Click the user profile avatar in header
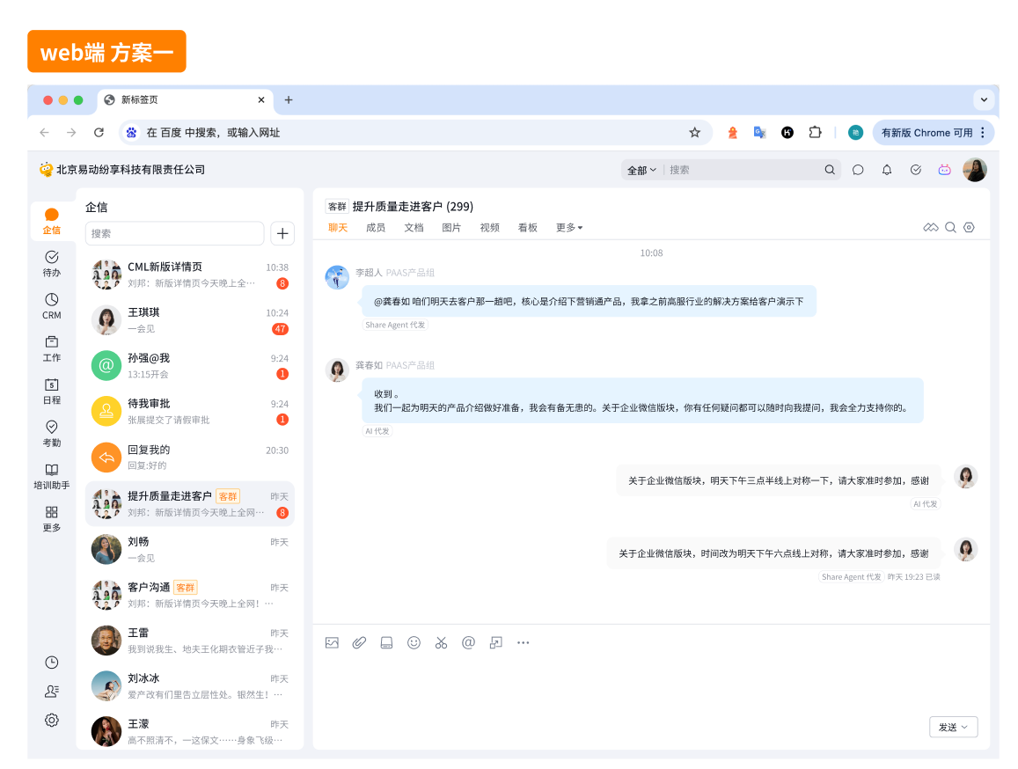This screenshot has height=769, width=1018. pos(975,170)
